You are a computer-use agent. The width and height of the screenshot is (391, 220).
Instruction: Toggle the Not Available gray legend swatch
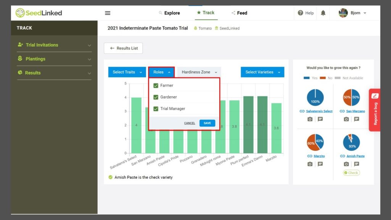(338, 78)
